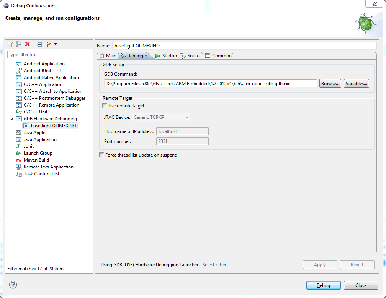Collapse all configuration tree items
Viewport: 386px width, 298px height.
[x=39, y=44]
